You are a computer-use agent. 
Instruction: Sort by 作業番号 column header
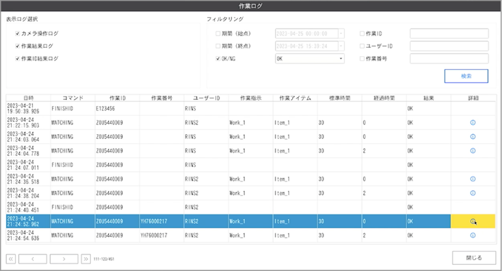(161, 98)
